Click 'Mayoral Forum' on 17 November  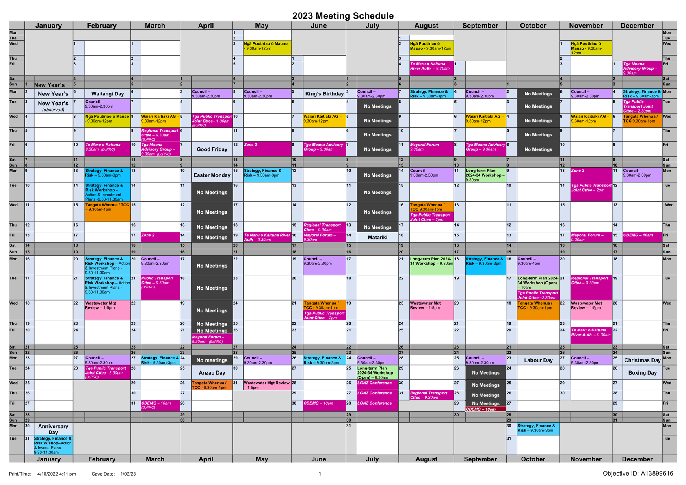pos(591,238)
